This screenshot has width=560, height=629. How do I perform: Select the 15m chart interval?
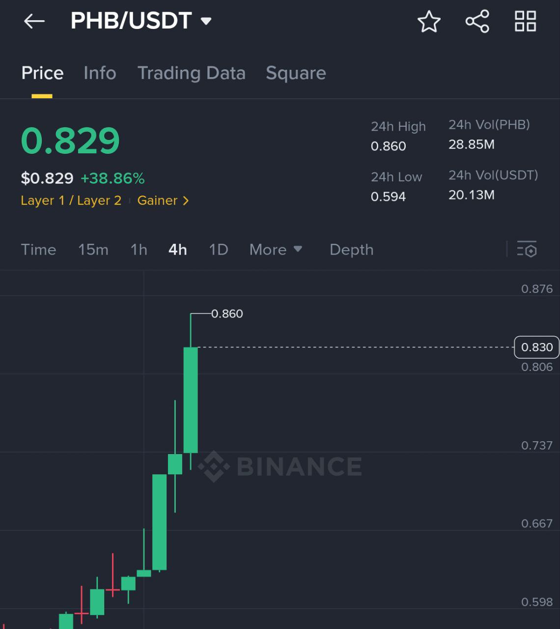coord(93,250)
